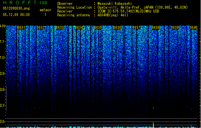Screen dimensions: 201x128
Task: Click the 0.8 kHz axis tick label
Action: (x=2, y=90)
